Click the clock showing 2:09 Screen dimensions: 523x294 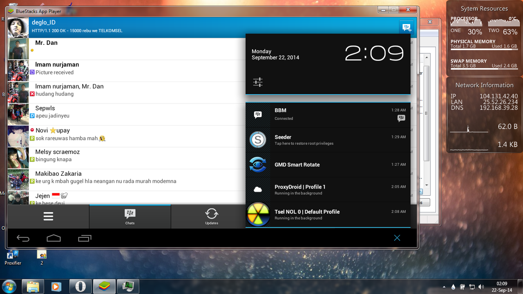374,53
